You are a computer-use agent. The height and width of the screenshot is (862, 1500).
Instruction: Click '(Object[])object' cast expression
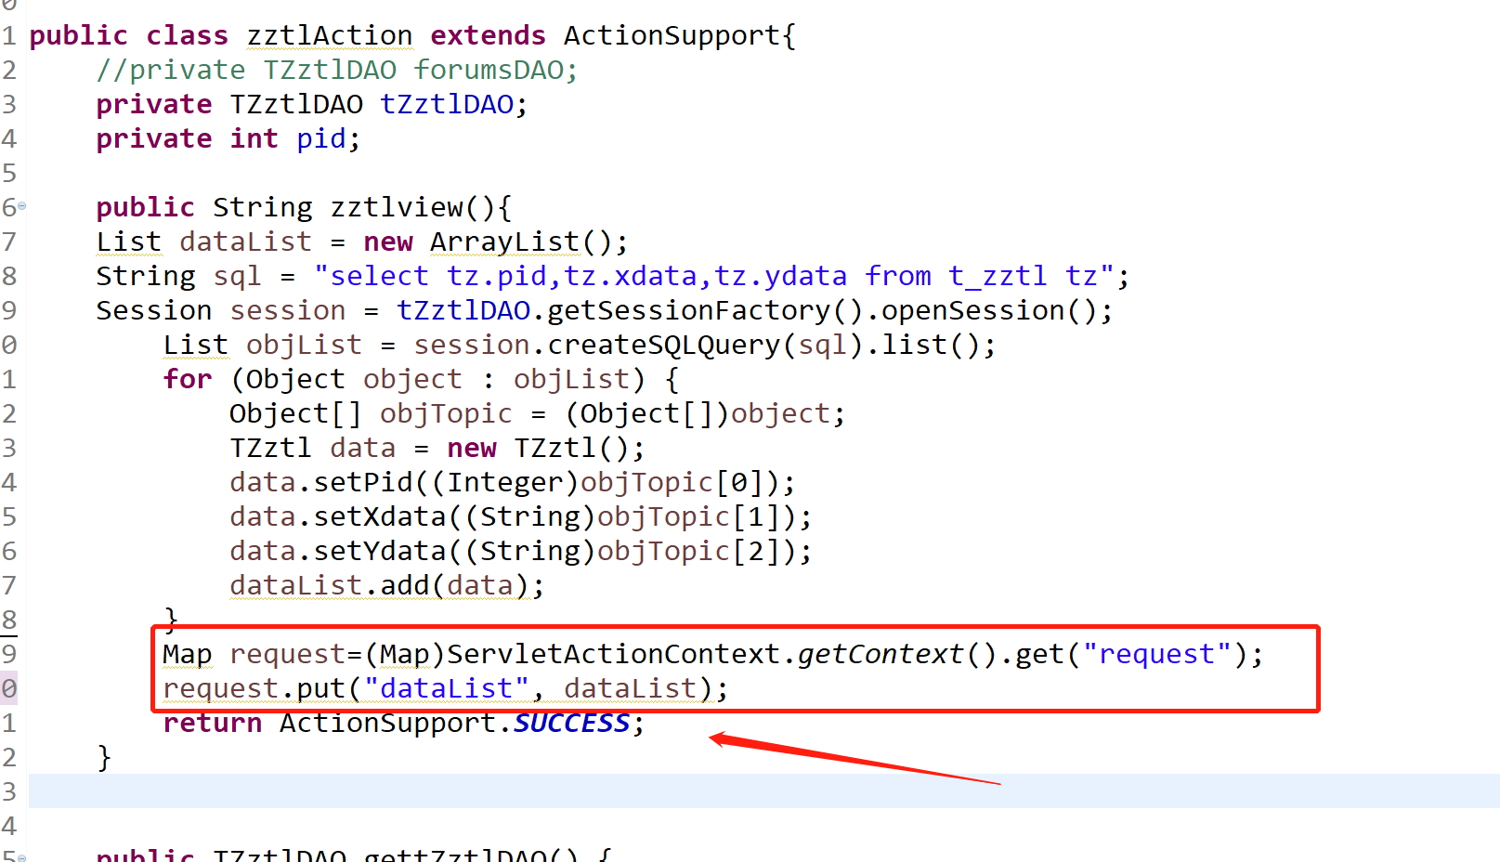click(x=698, y=413)
